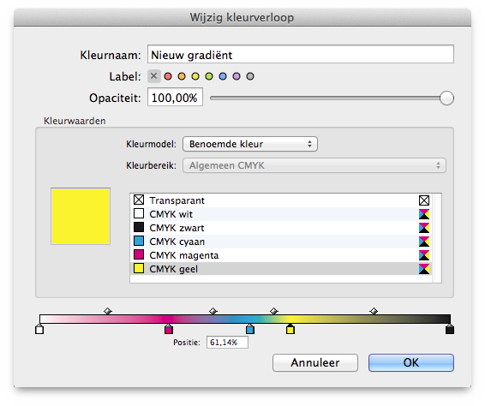Clear label with the X option
485x406 pixels.
pyautogui.click(x=154, y=76)
